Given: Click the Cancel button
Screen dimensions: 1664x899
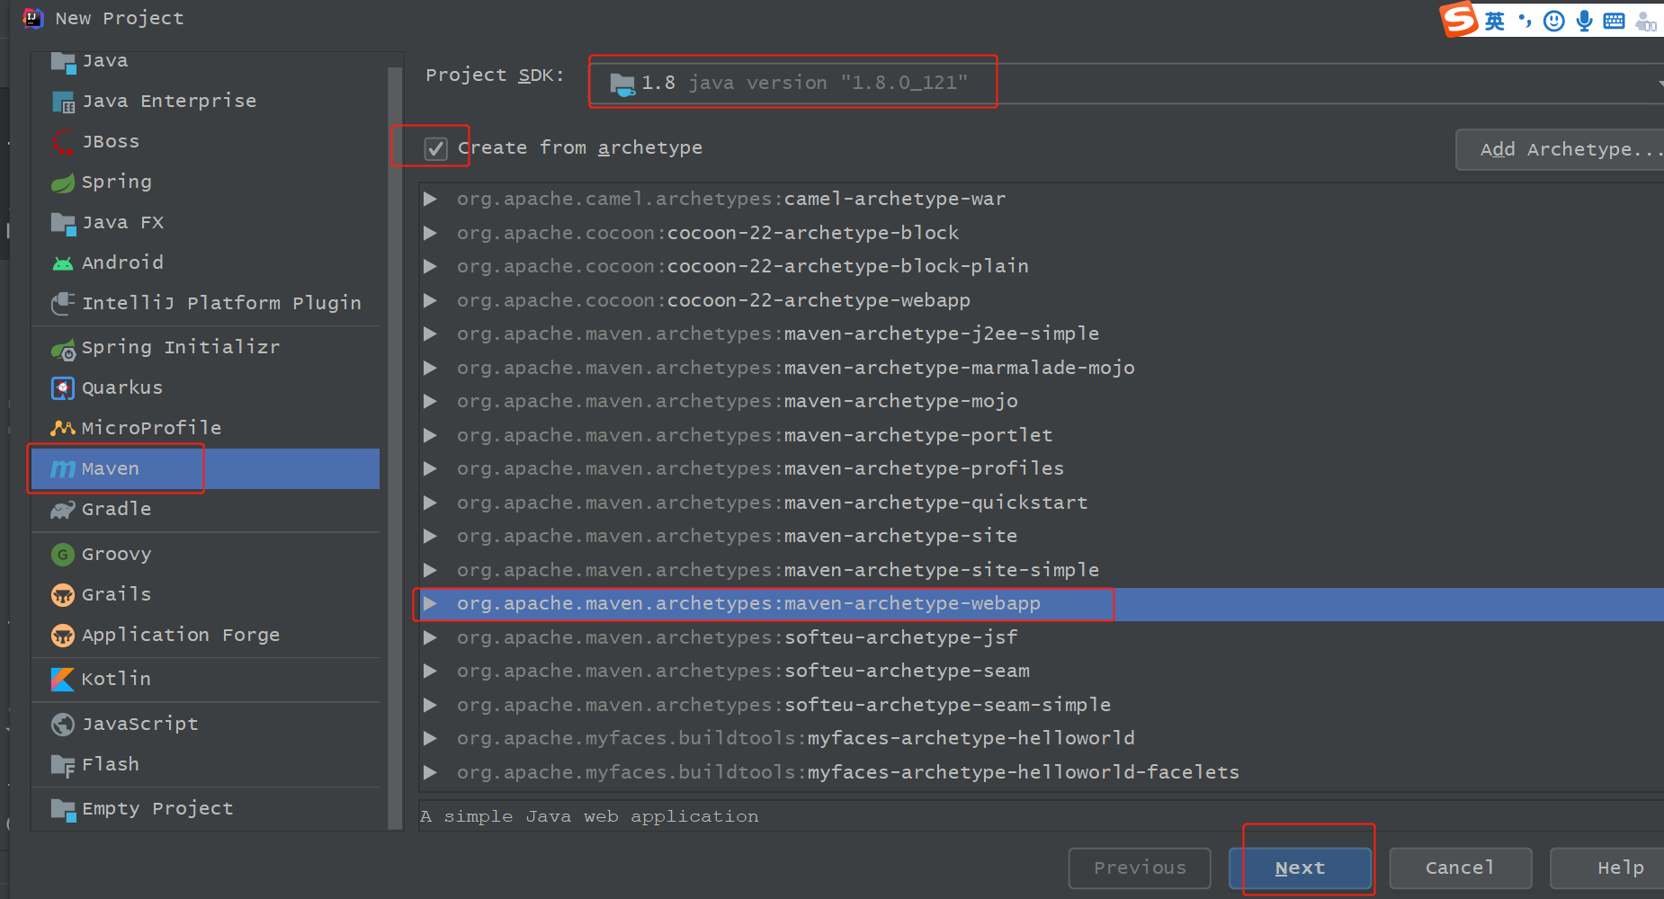Looking at the screenshot, I should coord(1459,868).
